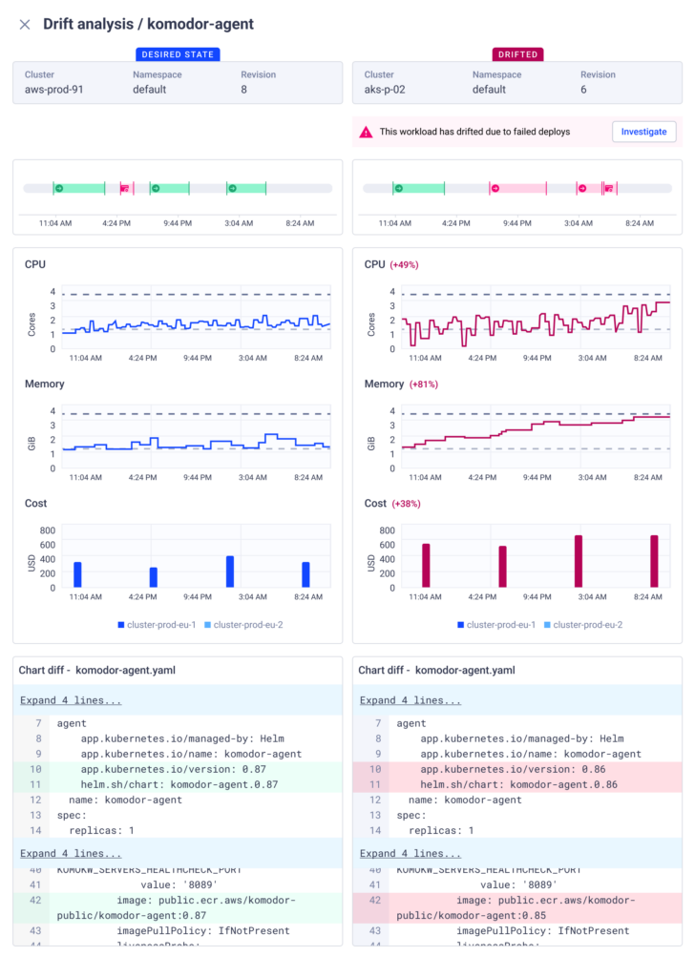Screen dimensions: 695x977
Task: Click green marker near 9:44 PM on aws-prod-91 timeline
Action: [156, 188]
